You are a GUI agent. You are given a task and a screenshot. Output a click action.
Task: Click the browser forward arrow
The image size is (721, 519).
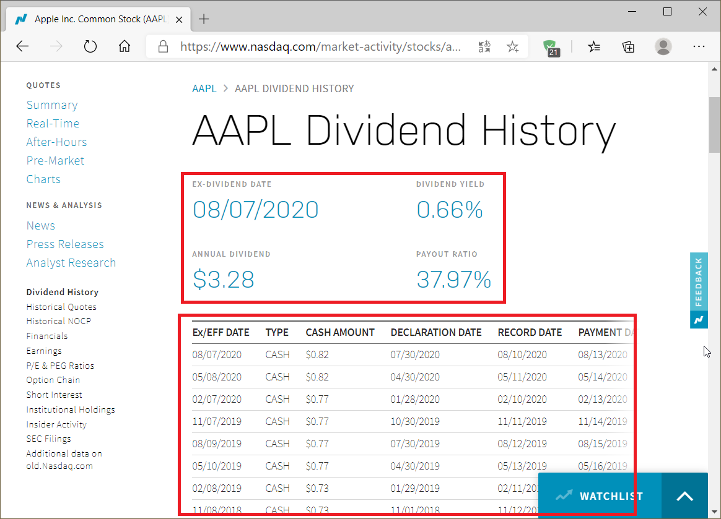(56, 46)
